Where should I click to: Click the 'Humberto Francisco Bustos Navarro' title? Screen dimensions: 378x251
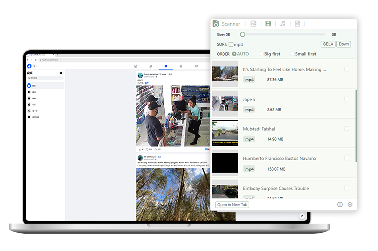click(x=279, y=158)
